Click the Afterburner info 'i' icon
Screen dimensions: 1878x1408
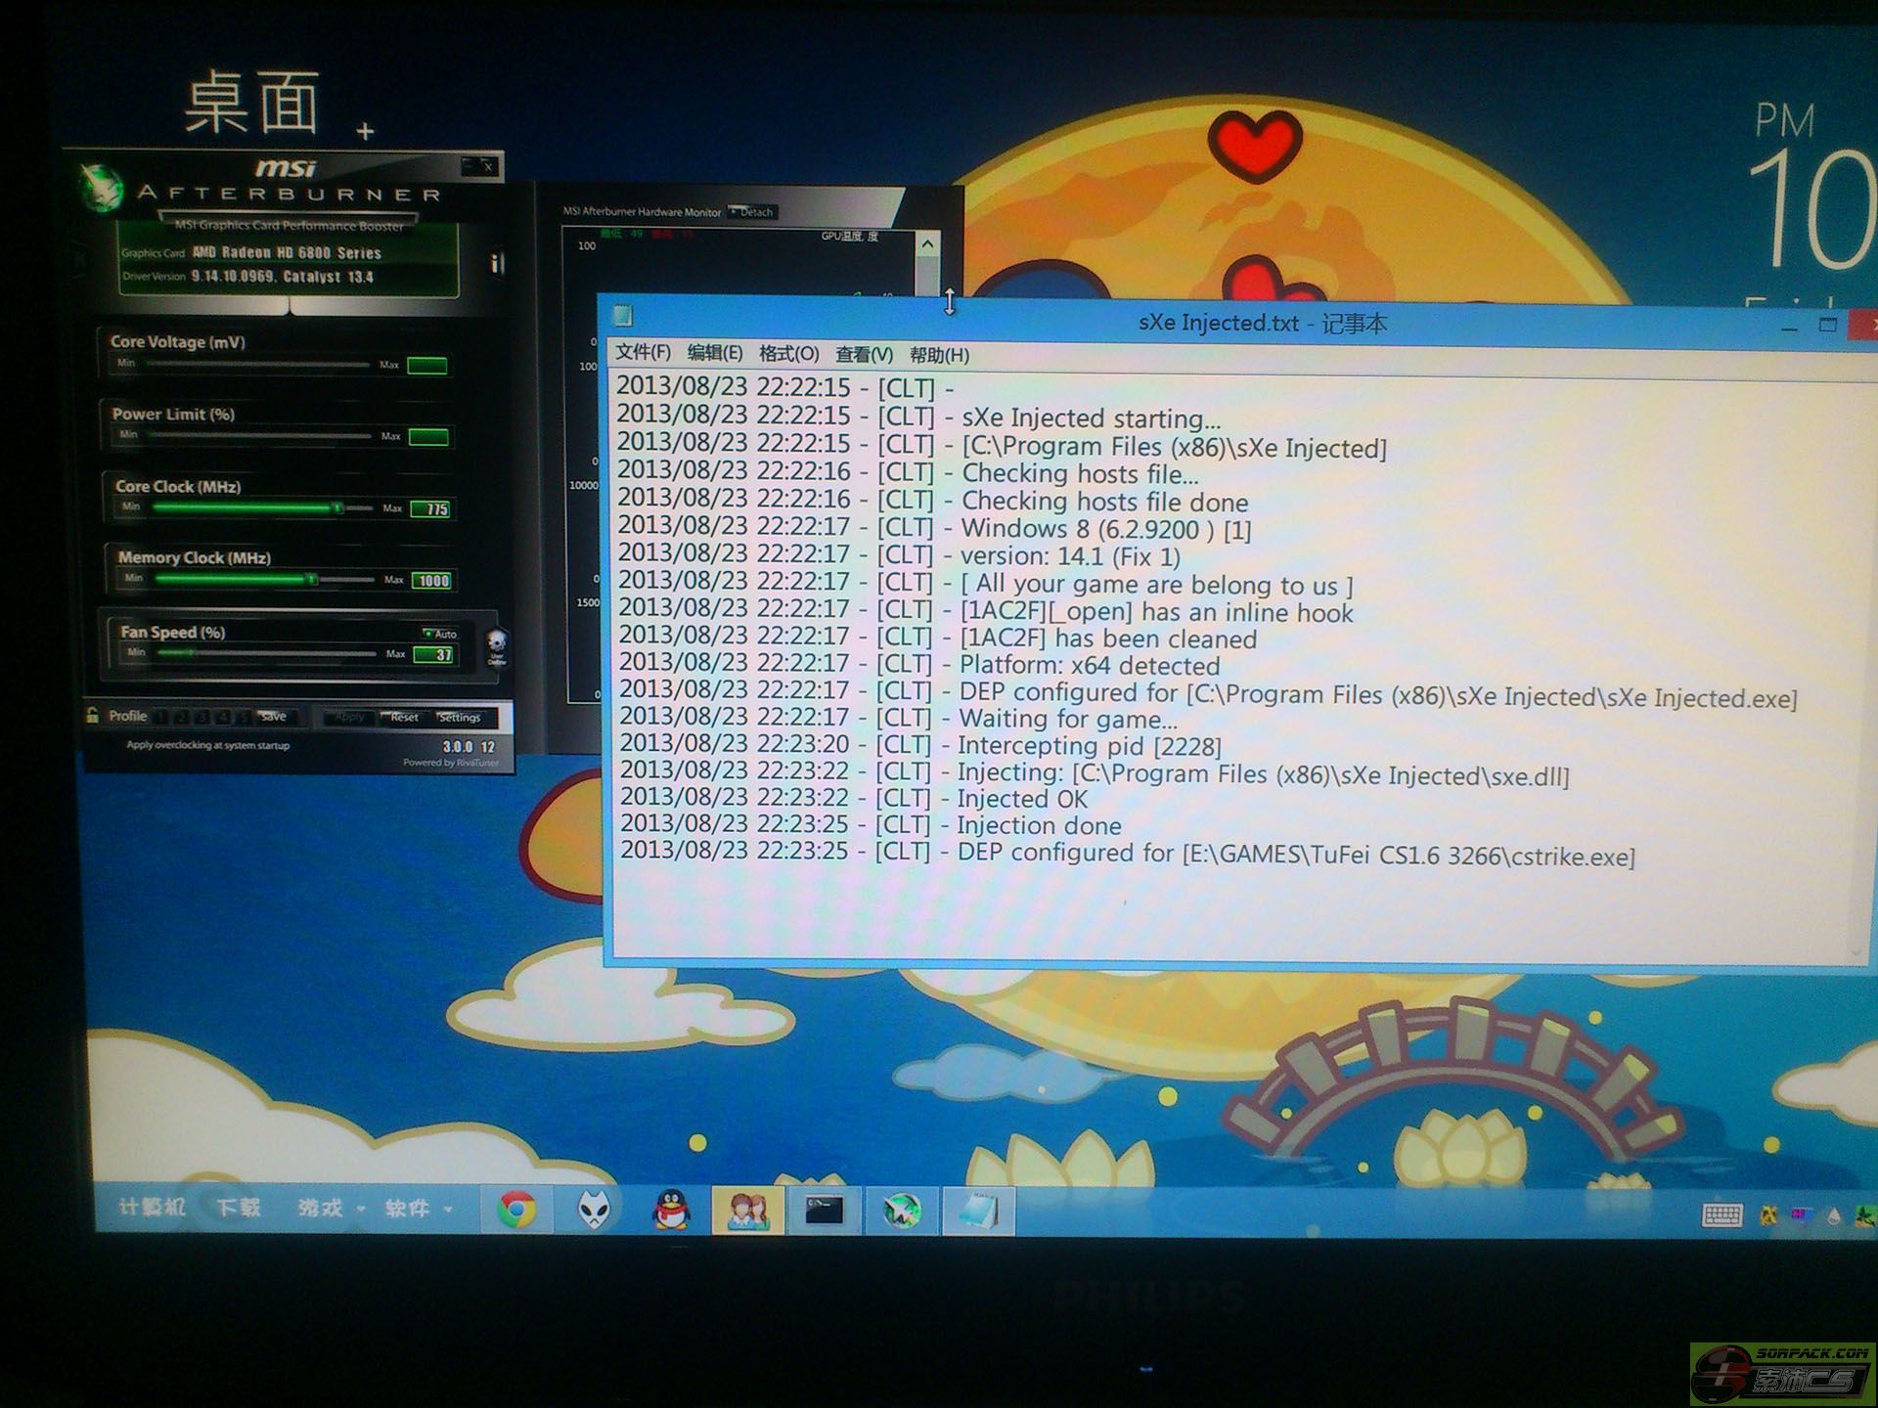[496, 263]
